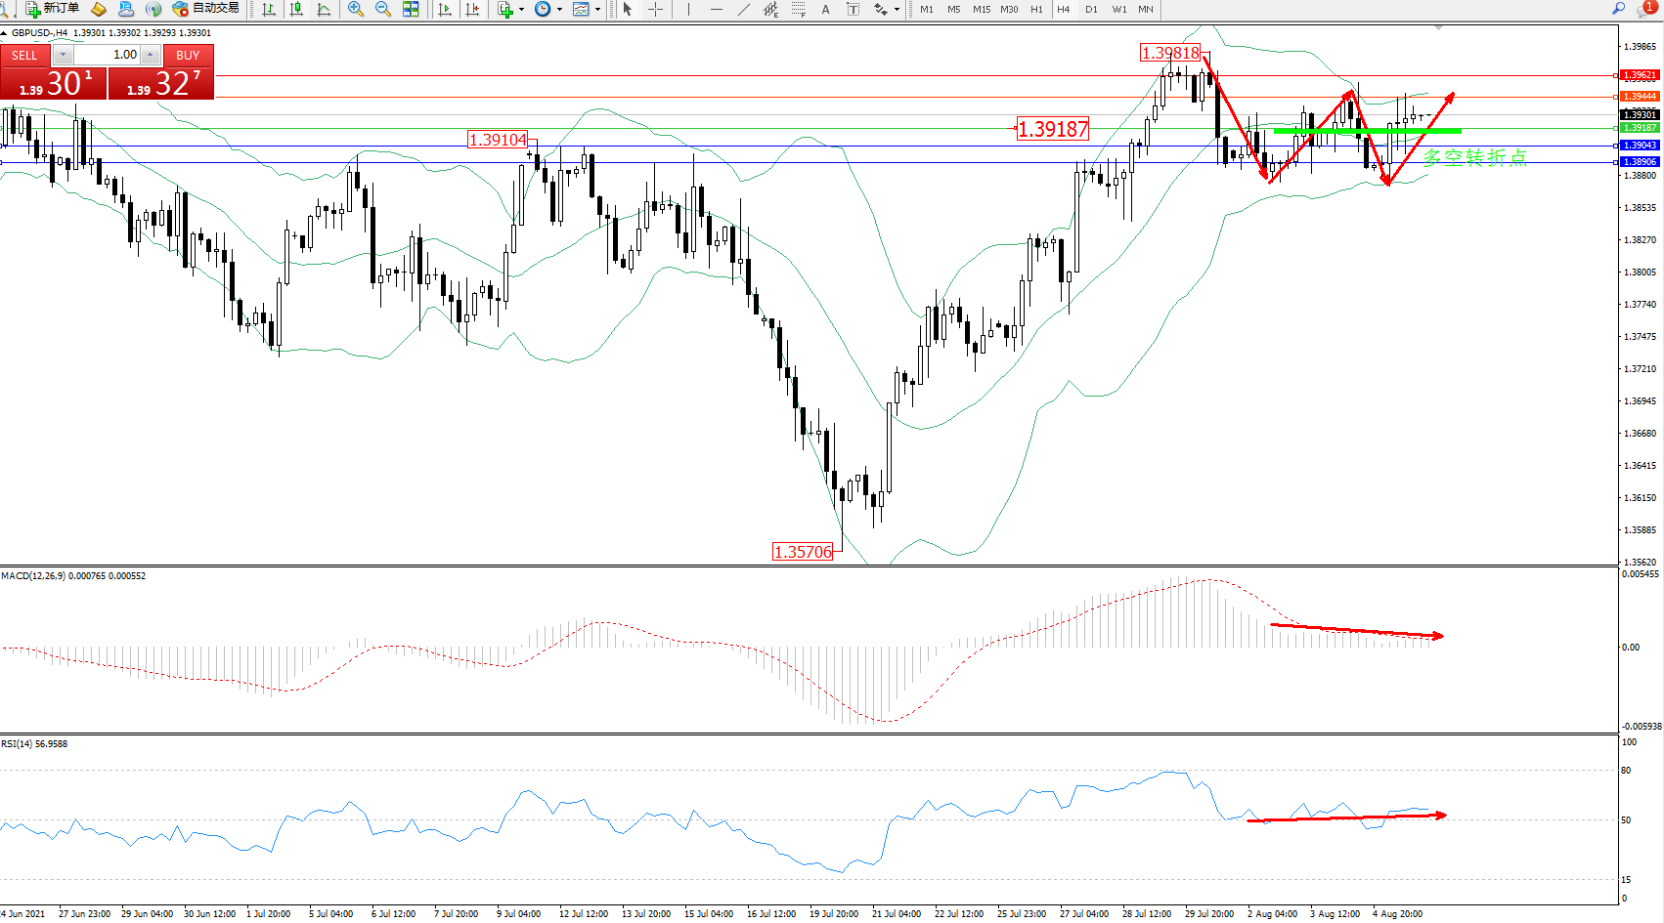The height and width of the screenshot is (923, 1664).
Task: Select the Fibonacci retracement tool
Action: 799,9
